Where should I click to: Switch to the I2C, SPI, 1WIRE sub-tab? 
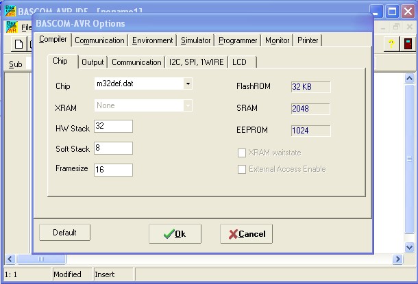(197, 62)
